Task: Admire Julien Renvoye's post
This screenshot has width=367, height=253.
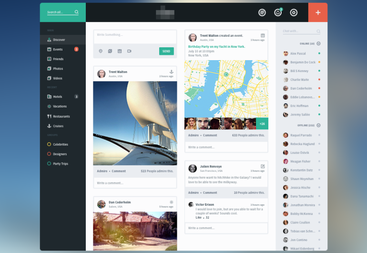Action: pos(193,193)
